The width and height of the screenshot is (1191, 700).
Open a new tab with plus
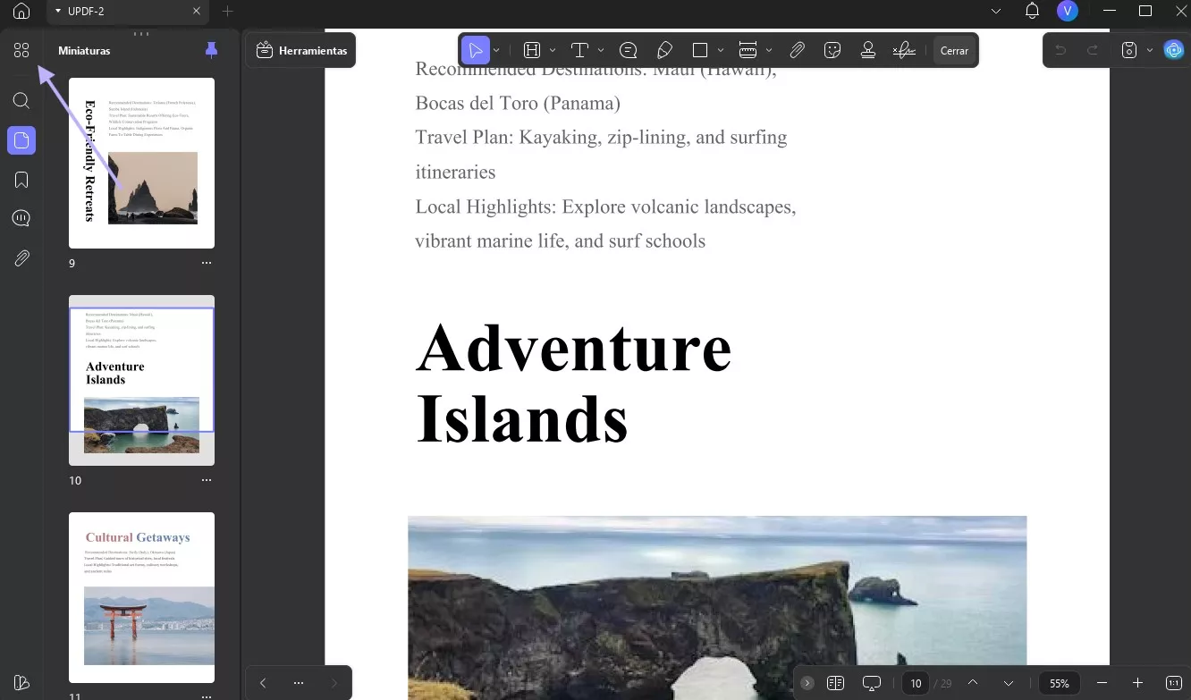(227, 11)
